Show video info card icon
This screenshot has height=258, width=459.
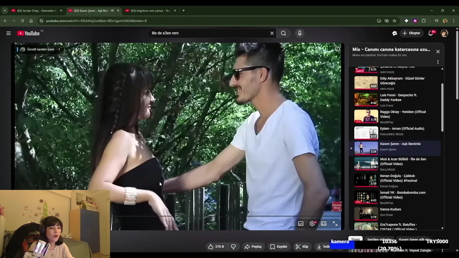[337, 49]
